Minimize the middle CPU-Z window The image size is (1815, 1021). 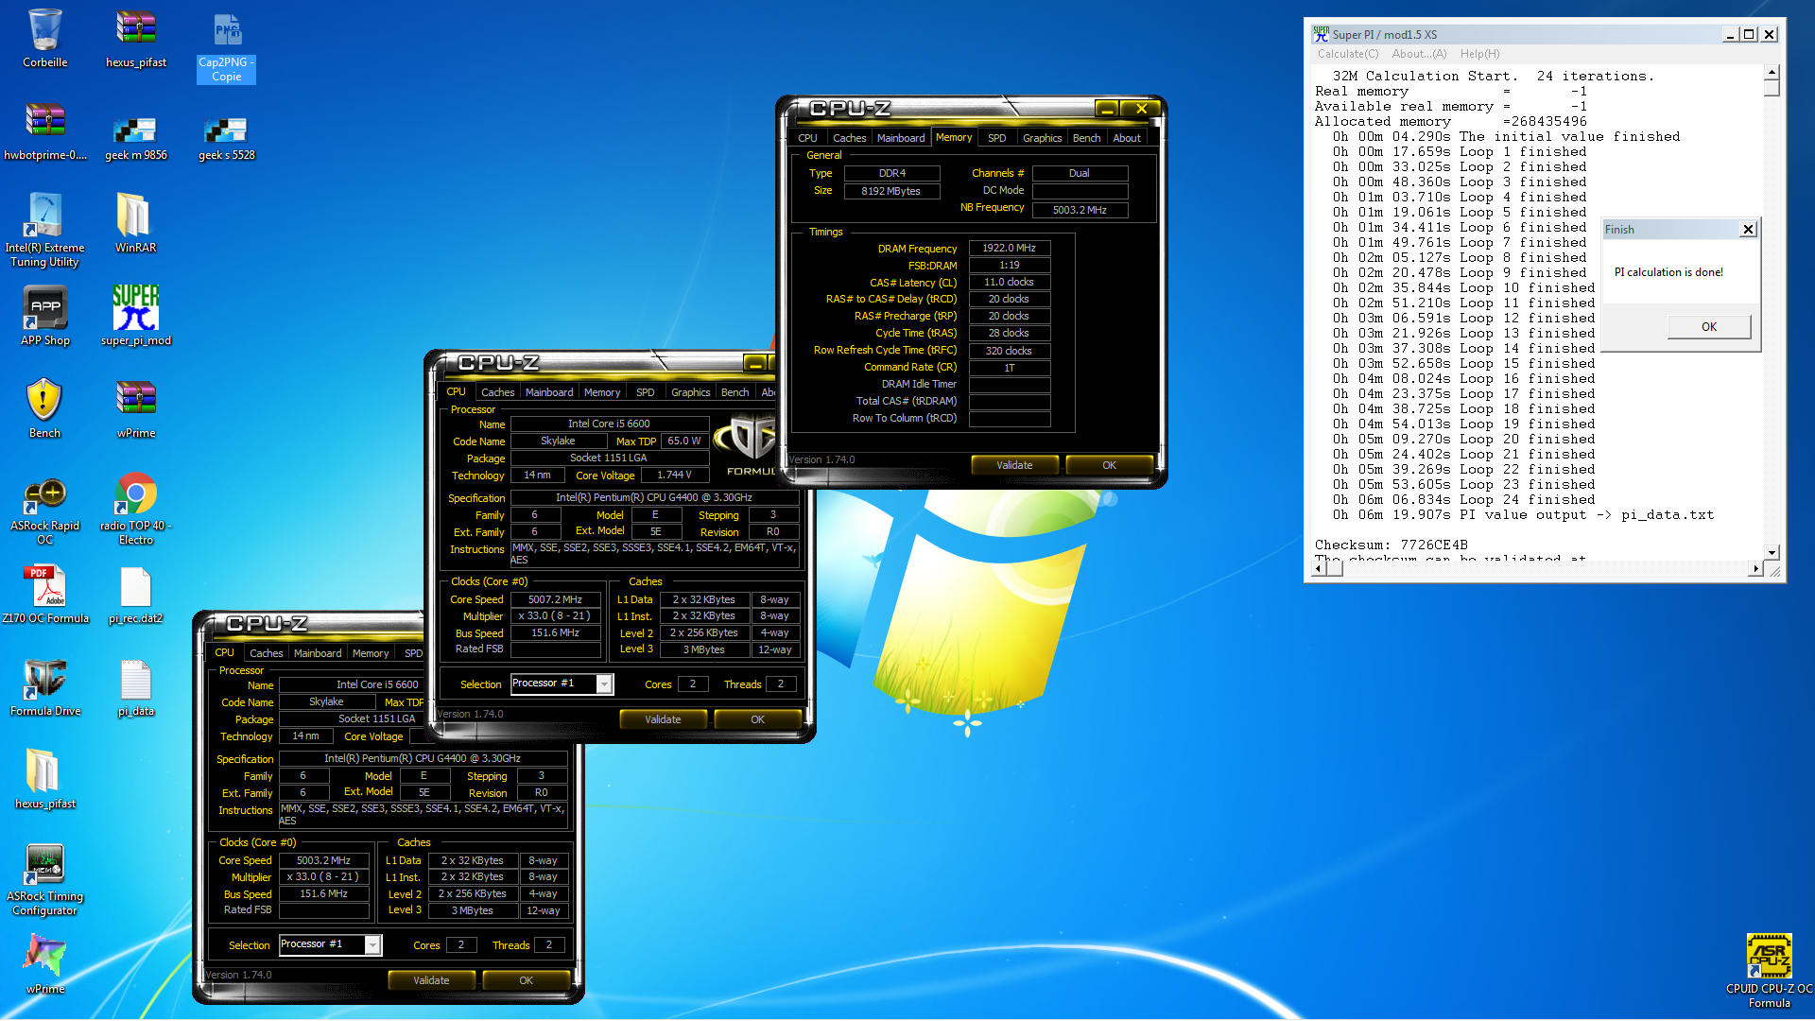tap(755, 363)
